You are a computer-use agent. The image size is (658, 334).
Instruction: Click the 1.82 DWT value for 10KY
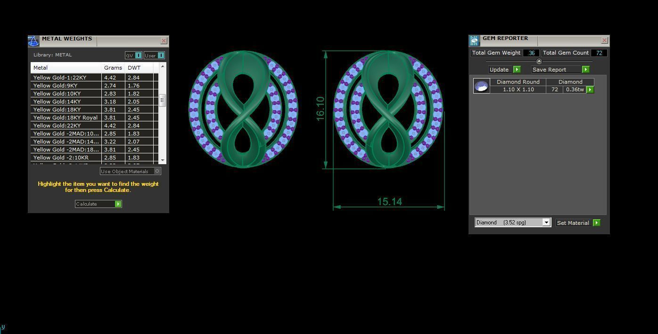click(x=133, y=94)
